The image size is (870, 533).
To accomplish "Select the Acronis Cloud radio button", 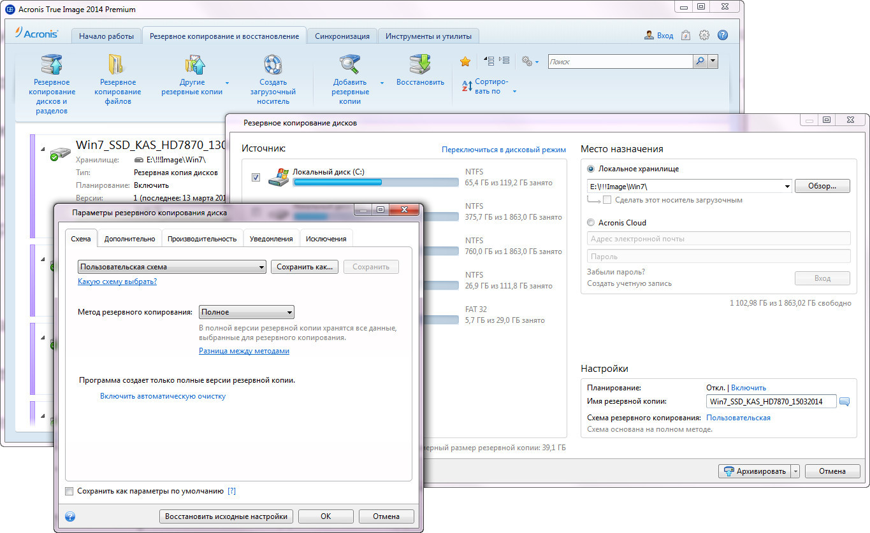I will [591, 223].
